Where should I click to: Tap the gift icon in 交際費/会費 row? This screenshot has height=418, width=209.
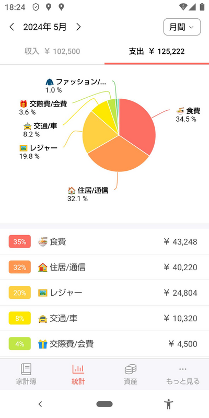[43, 344]
